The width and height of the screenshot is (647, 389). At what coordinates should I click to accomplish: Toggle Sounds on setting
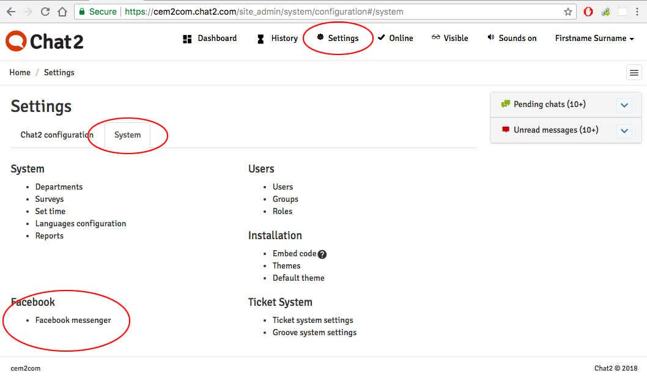pos(512,38)
